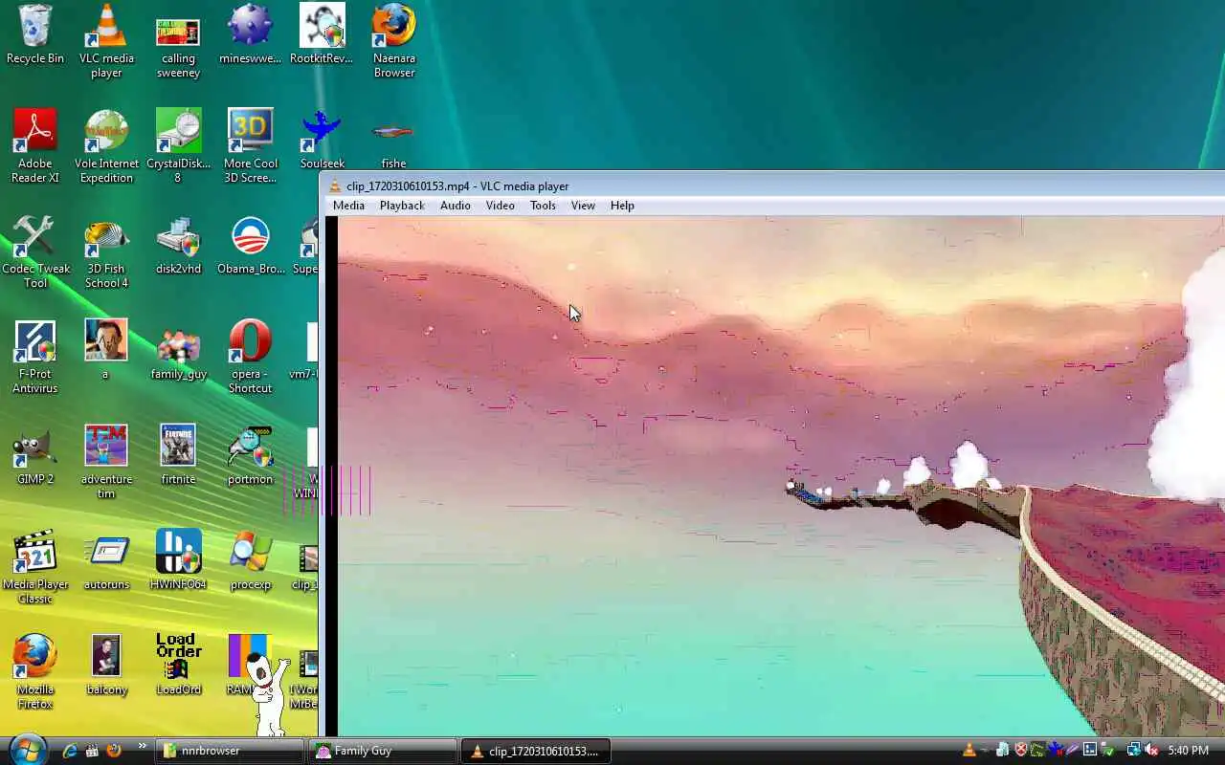Open Media Player Classic desktop shortcut
This screenshot has width=1225, height=765.
click(x=35, y=568)
